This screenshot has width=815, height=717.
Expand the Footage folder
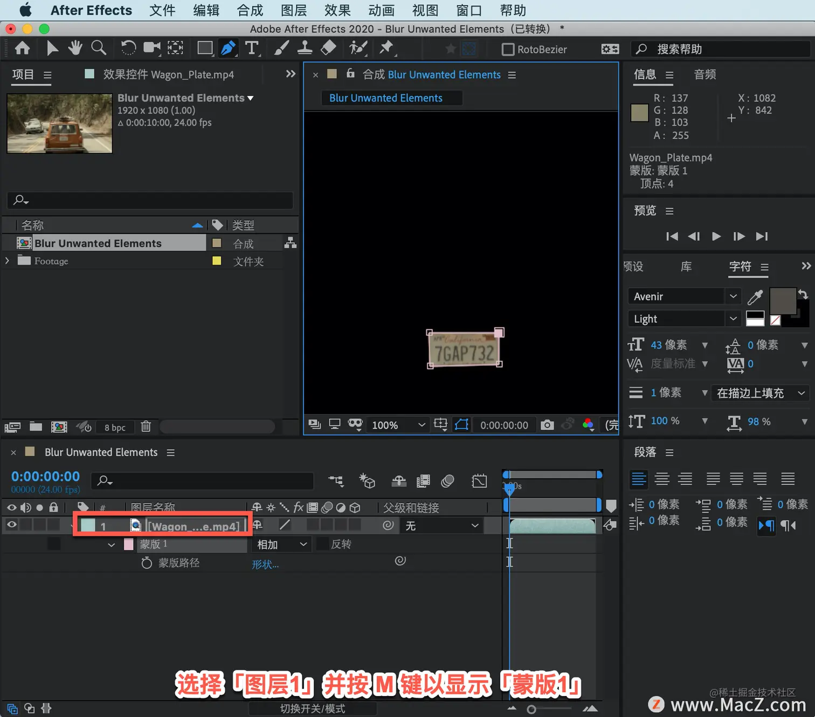pos(7,261)
